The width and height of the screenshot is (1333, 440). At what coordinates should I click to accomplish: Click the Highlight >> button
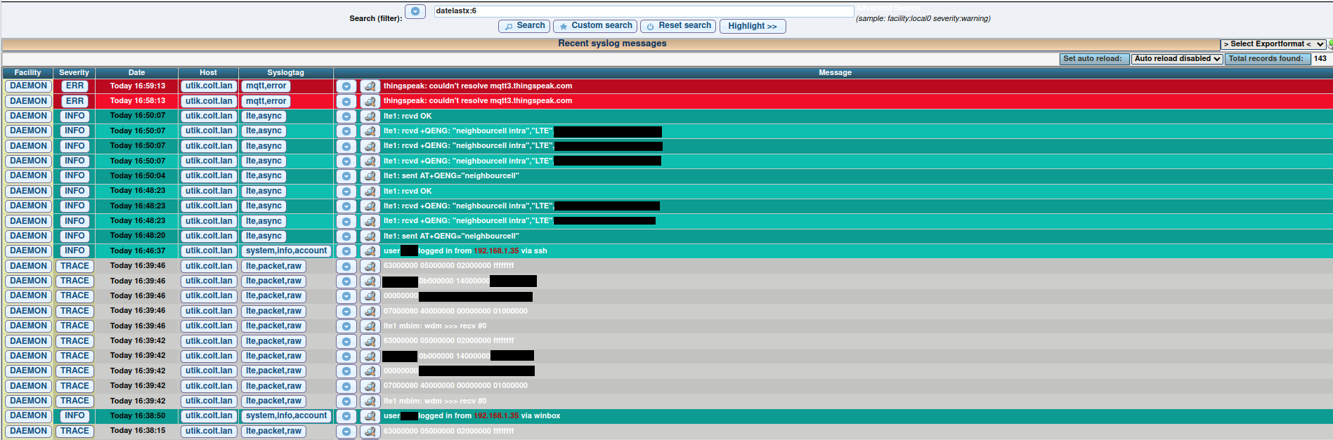pyautogui.click(x=753, y=26)
